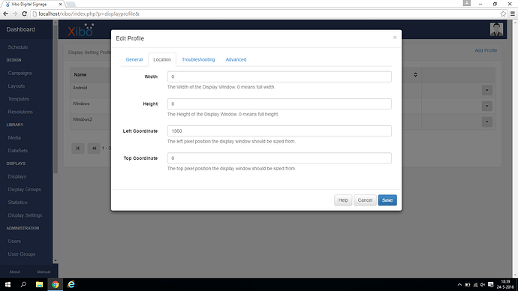This screenshot has width=518, height=291.
Task: Cancel editing the profile
Action: click(x=365, y=200)
